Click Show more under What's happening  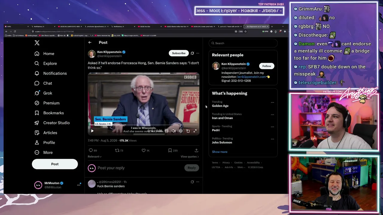[x=220, y=152]
